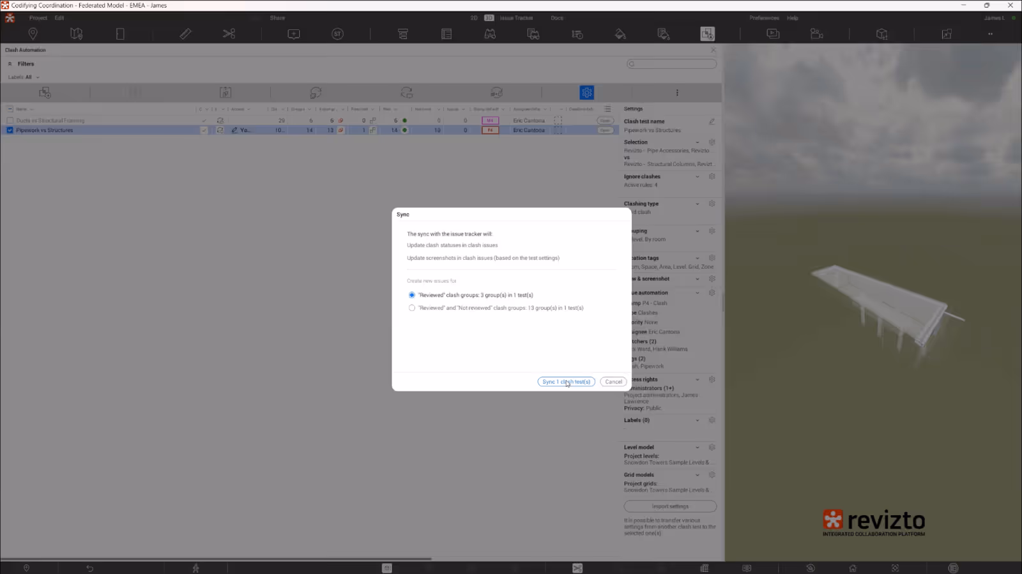
Task: Click the Sync 1 clash test(s) button
Action: (x=566, y=382)
